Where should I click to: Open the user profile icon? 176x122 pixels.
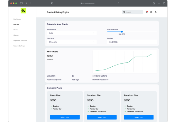tap(156, 12)
